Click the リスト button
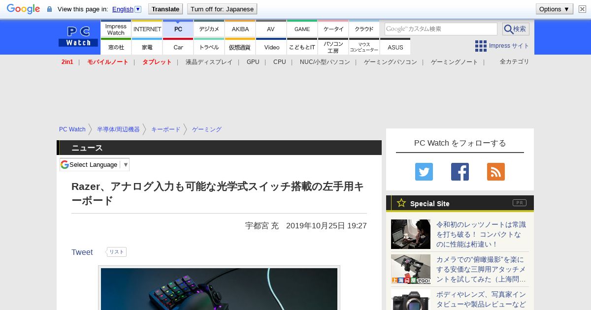 pos(117,252)
